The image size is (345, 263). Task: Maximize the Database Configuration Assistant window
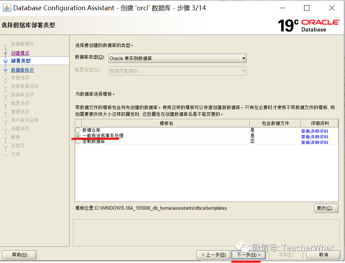click(x=307, y=8)
